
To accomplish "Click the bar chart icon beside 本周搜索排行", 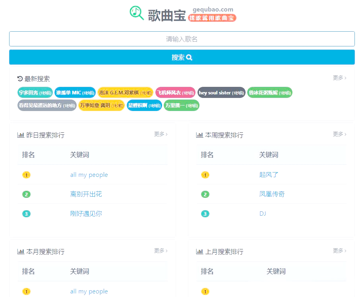I will click(199, 135).
